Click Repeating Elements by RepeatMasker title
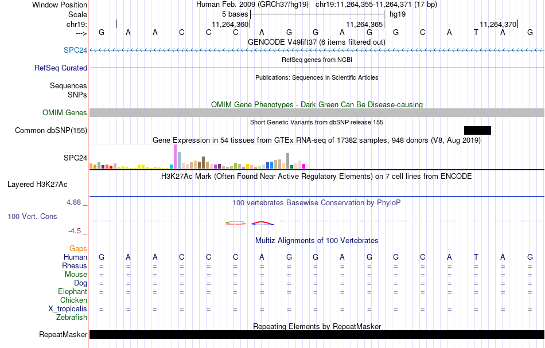This screenshot has height=348, width=545. 317,326
